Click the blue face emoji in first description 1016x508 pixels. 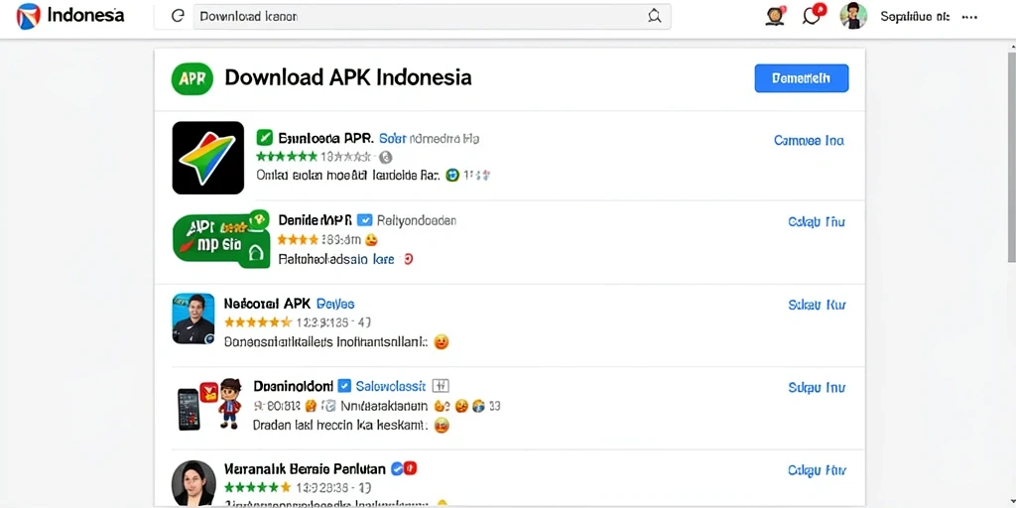click(452, 175)
